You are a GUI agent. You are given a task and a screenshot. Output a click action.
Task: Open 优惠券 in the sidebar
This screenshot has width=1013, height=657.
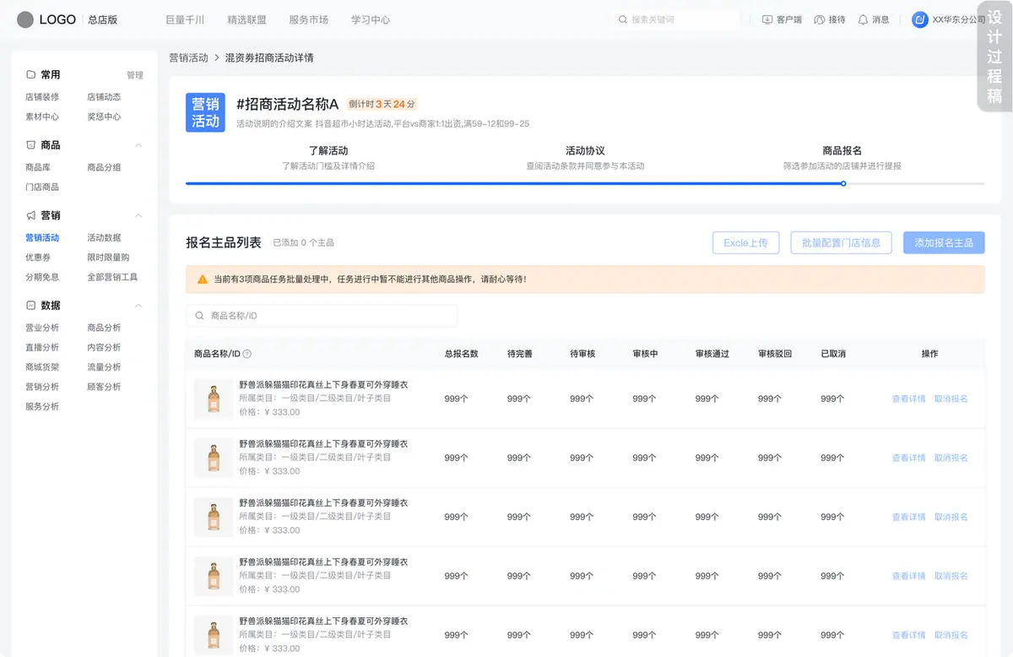[38, 257]
